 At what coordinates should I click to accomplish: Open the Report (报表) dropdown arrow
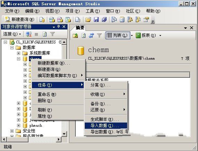tap(160, 35)
